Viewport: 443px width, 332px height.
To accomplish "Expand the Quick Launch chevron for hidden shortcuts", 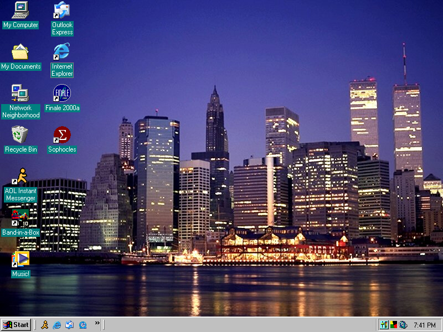I will 97,323.
